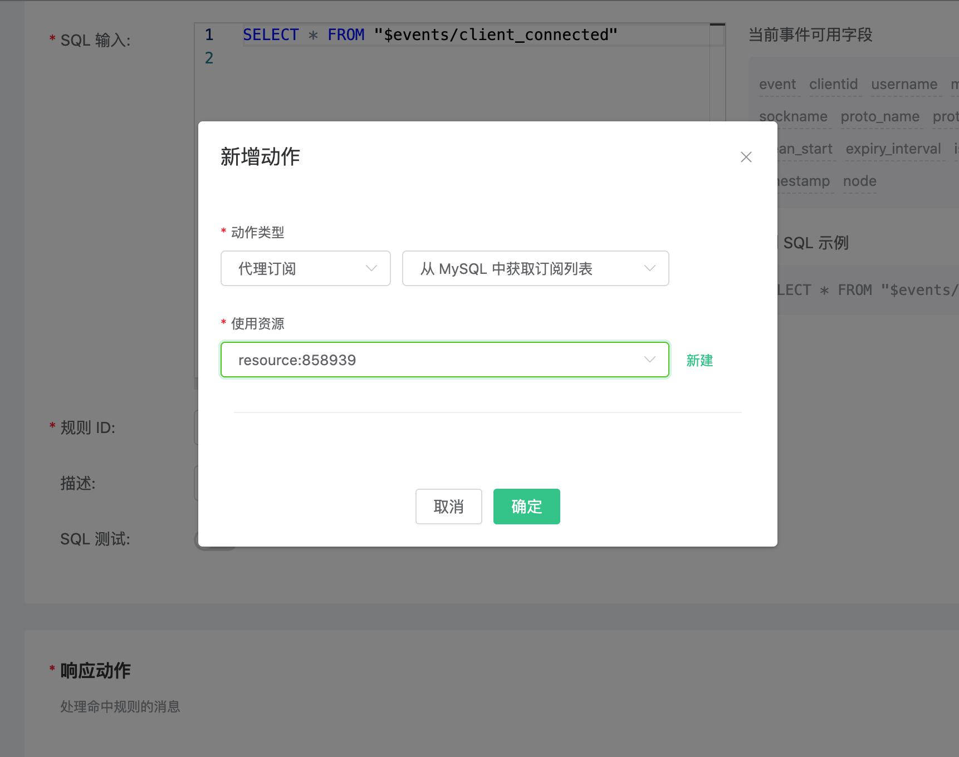This screenshot has height=757, width=959.
Task: Insert the username field tag
Action: pyautogui.click(x=904, y=84)
